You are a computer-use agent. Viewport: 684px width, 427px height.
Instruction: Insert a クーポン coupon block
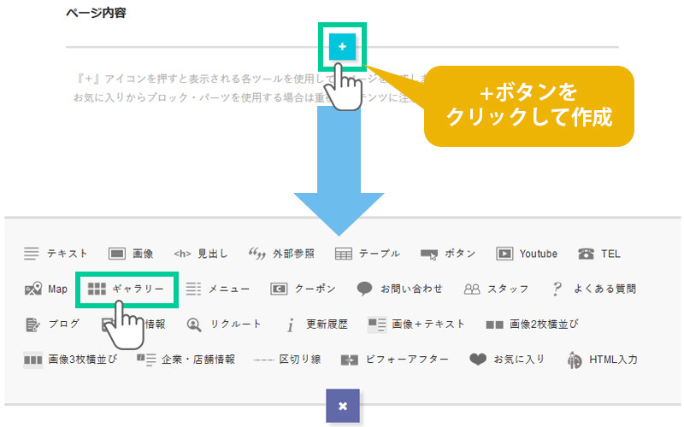[303, 289]
